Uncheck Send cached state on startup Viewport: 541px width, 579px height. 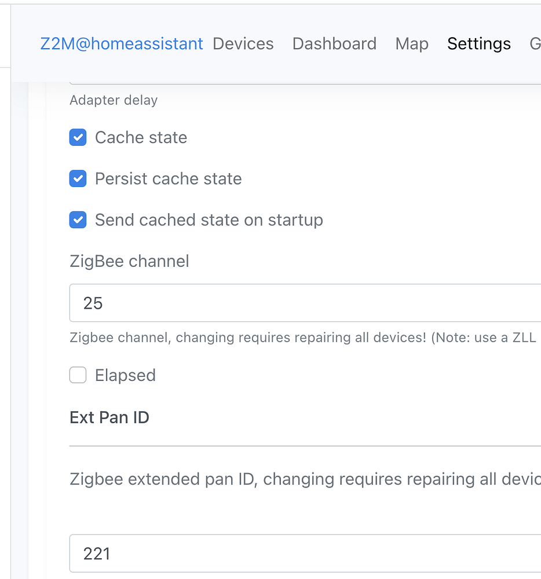(78, 220)
